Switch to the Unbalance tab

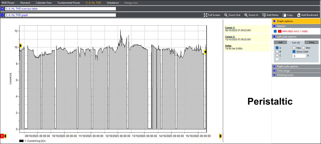[x=113, y=3]
